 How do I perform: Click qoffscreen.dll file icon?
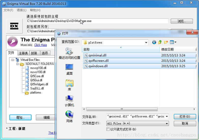tap(86, 61)
